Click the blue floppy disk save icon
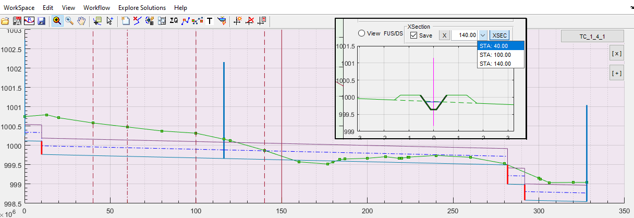Image resolution: width=634 pixels, height=218 pixels. (x=41, y=21)
